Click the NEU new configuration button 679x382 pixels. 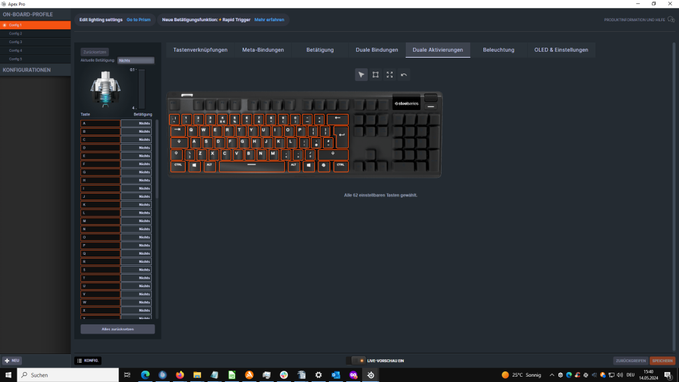(x=12, y=360)
